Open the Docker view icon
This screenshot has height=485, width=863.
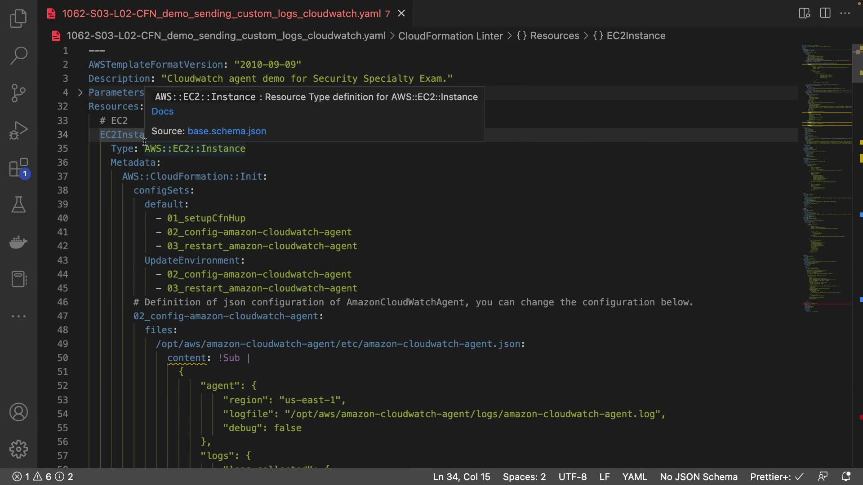18,242
